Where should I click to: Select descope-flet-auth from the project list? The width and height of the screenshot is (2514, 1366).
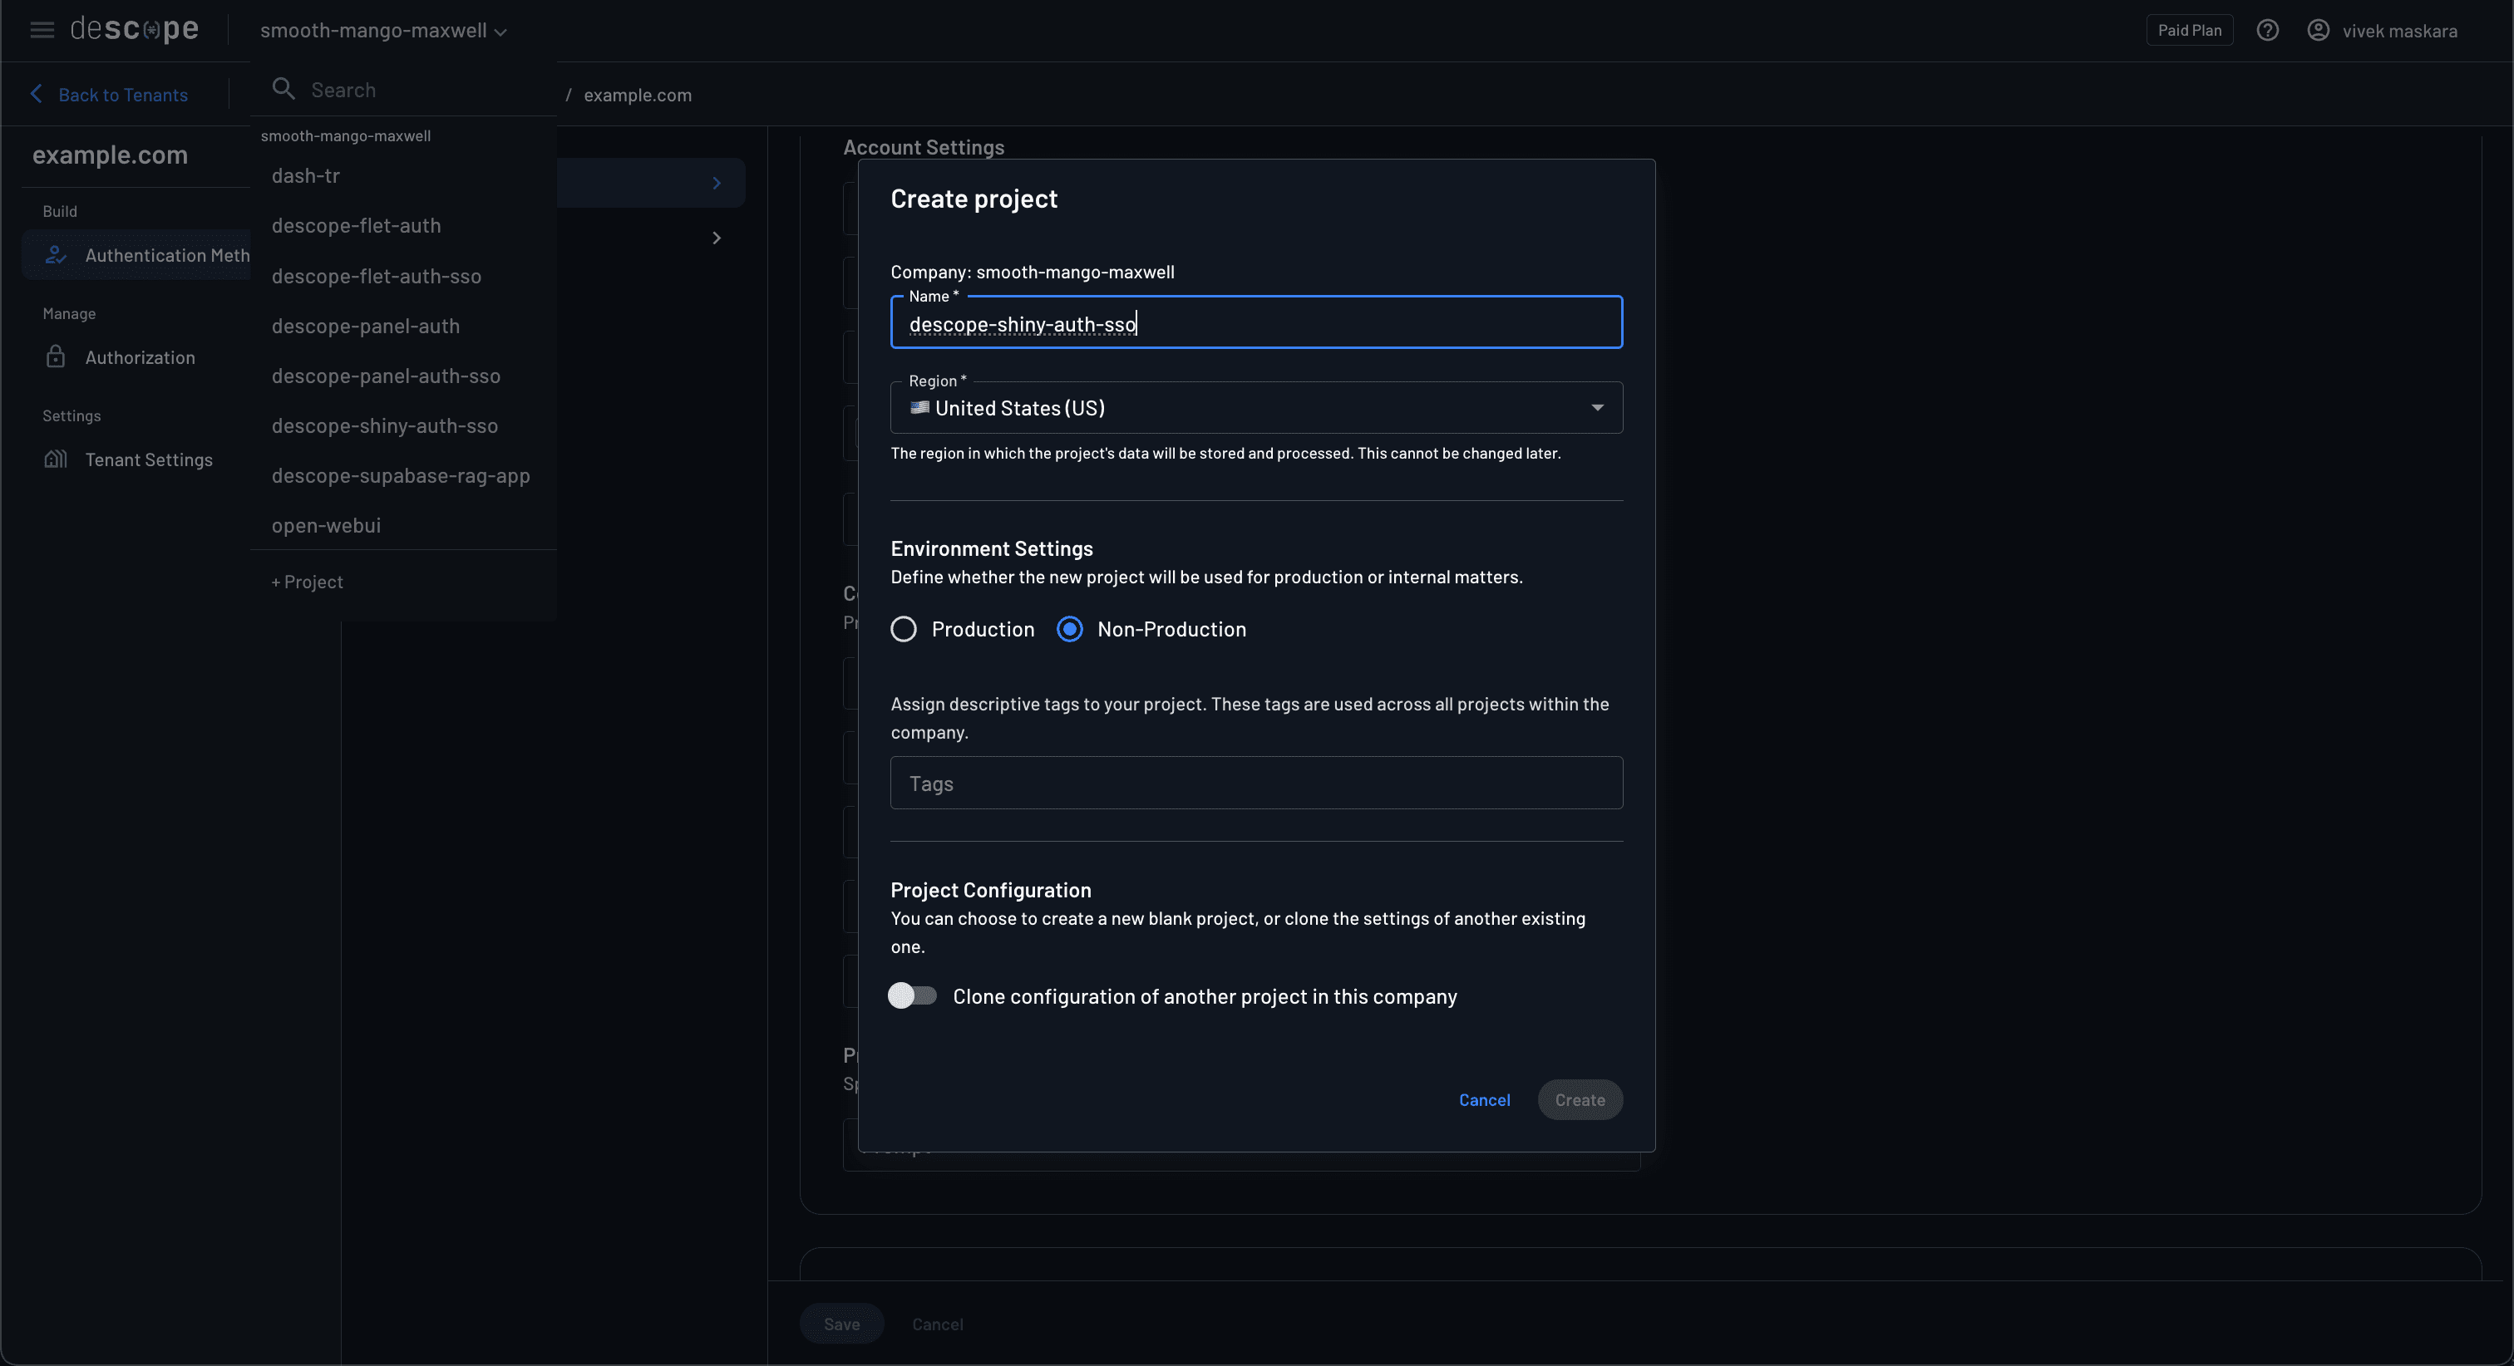[x=356, y=224]
